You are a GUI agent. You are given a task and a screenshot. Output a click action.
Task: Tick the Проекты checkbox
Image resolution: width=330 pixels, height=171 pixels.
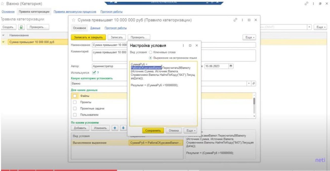pyautogui.click(x=75, y=102)
